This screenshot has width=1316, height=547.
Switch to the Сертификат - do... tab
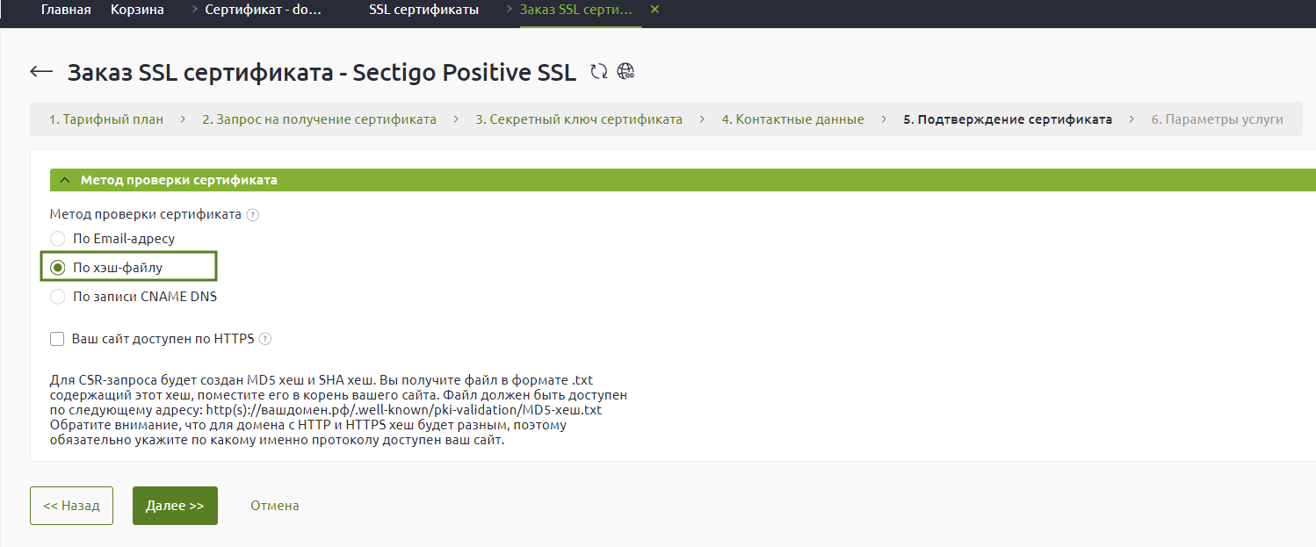[264, 10]
